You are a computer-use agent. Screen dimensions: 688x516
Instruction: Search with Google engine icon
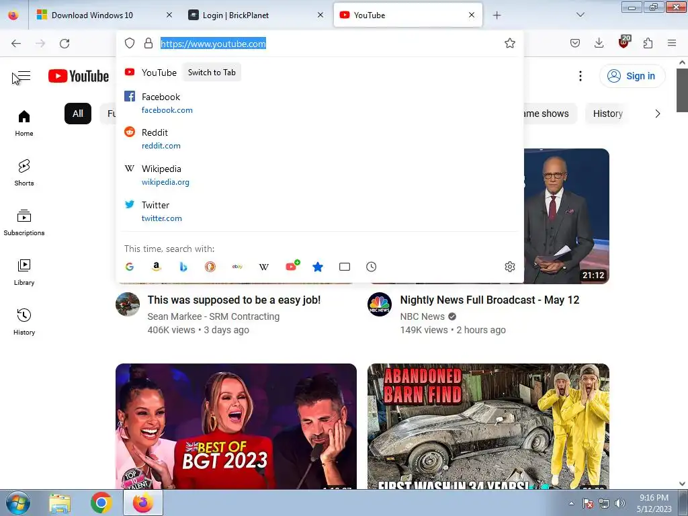pos(130,267)
